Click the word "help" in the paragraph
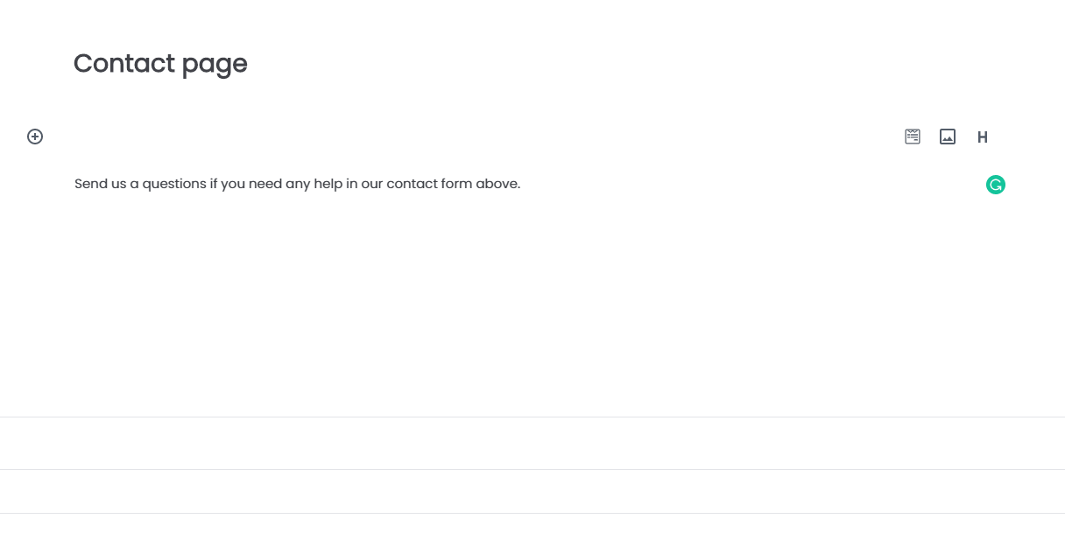Screen dimensions: 1065x540 (328, 184)
